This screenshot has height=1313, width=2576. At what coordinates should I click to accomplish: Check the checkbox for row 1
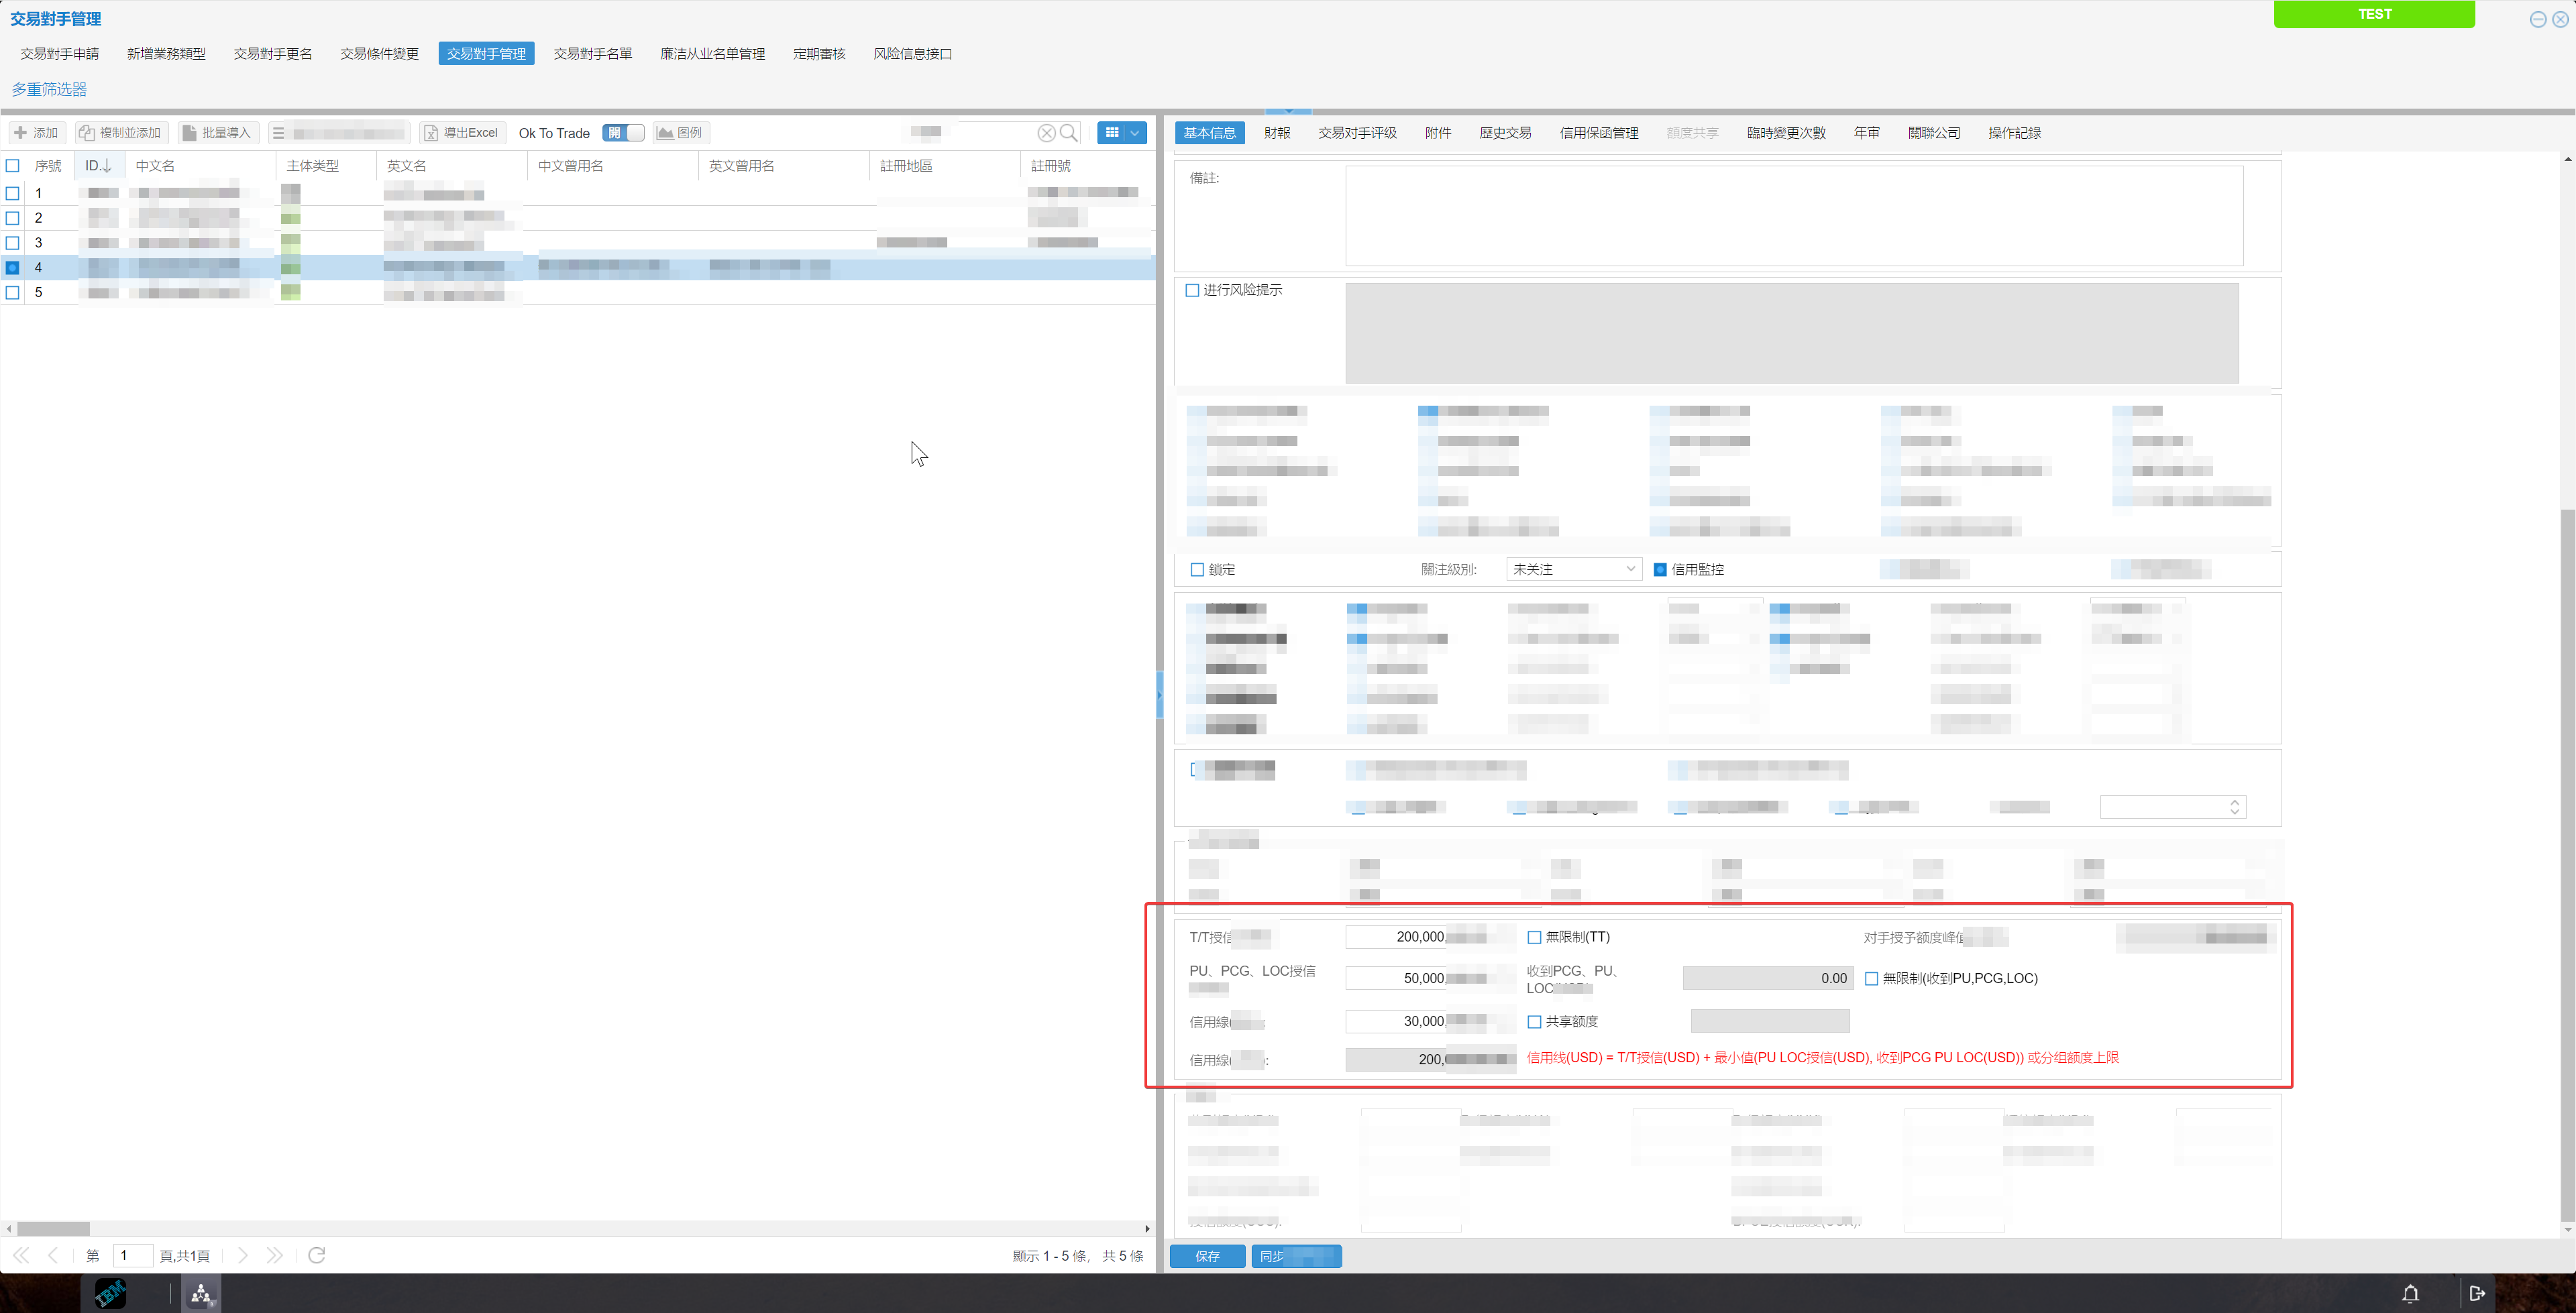click(x=13, y=193)
